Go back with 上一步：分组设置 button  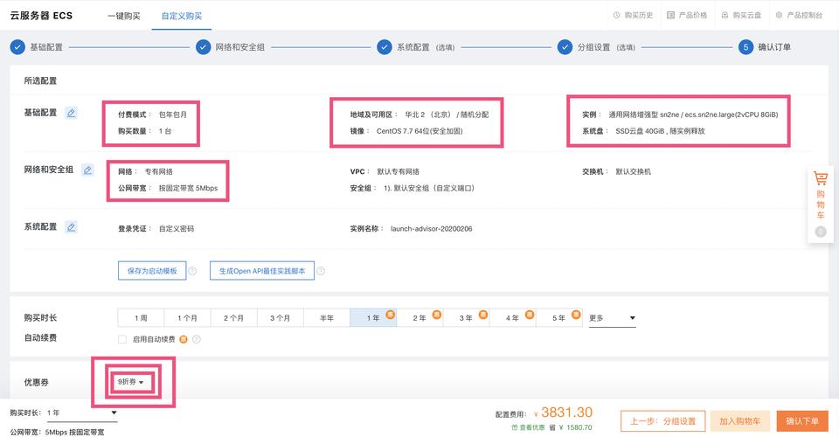(663, 421)
